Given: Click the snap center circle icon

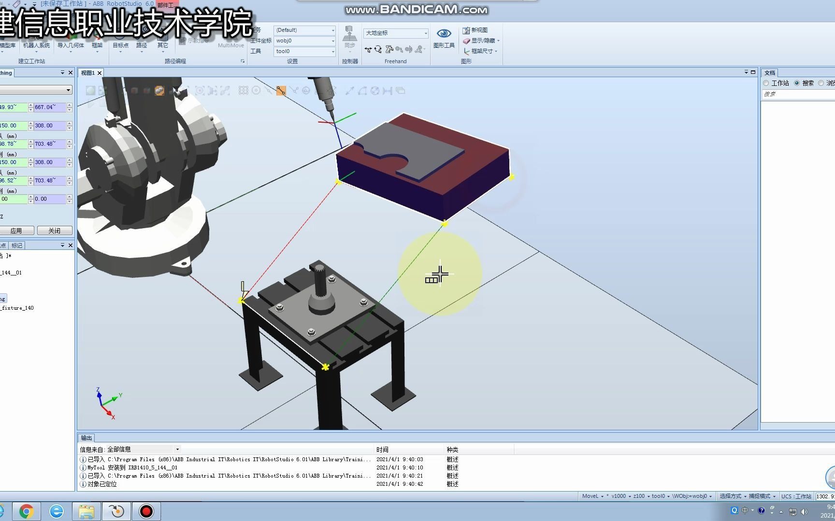Looking at the screenshot, I should pyautogui.click(x=256, y=90).
